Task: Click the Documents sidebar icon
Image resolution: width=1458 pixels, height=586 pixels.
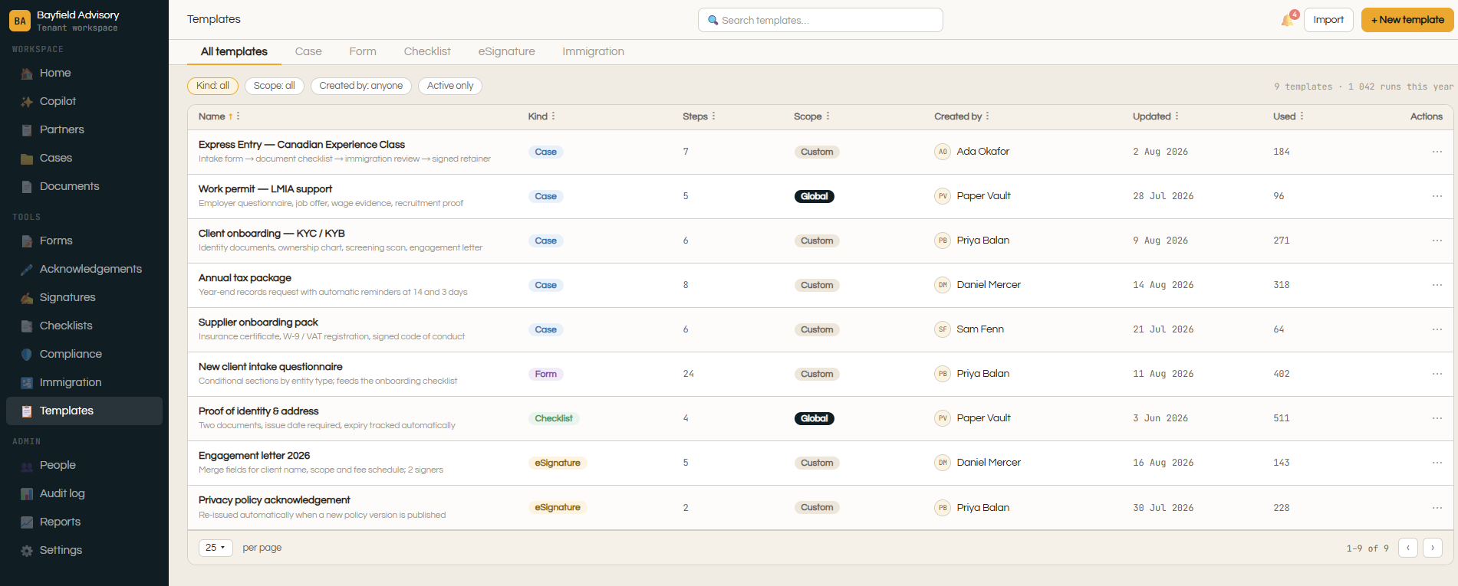Action: coord(27,187)
